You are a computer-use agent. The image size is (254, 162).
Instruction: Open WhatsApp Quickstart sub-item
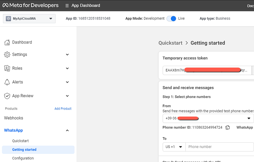tap(20, 141)
